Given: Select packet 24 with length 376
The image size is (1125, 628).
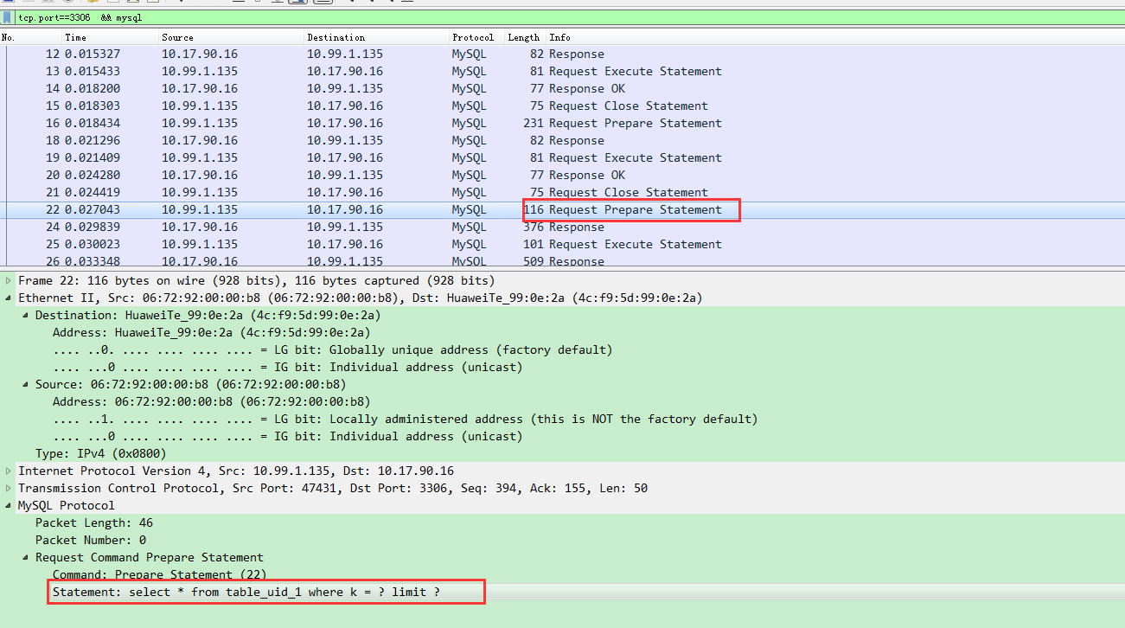Looking at the screenshot, I should pyautogui.click(x=562, y=227).
